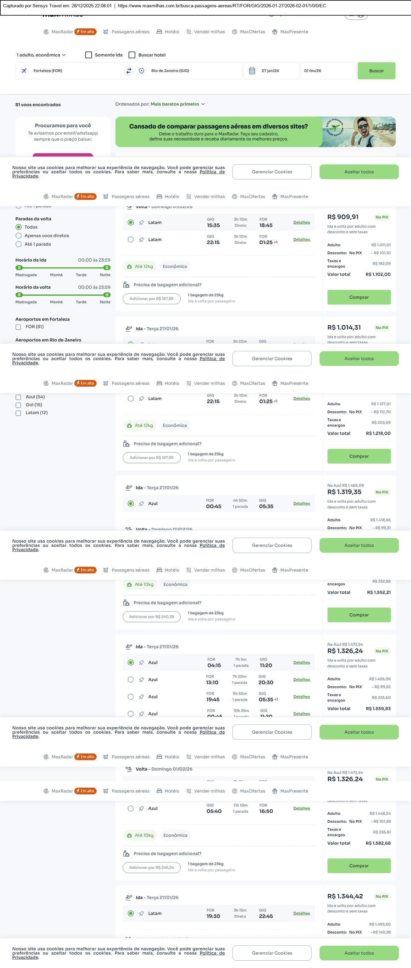Screen dimensions: 411x968
Task: Select the Apenas voos diretos radio option
Action: (18, 236)
